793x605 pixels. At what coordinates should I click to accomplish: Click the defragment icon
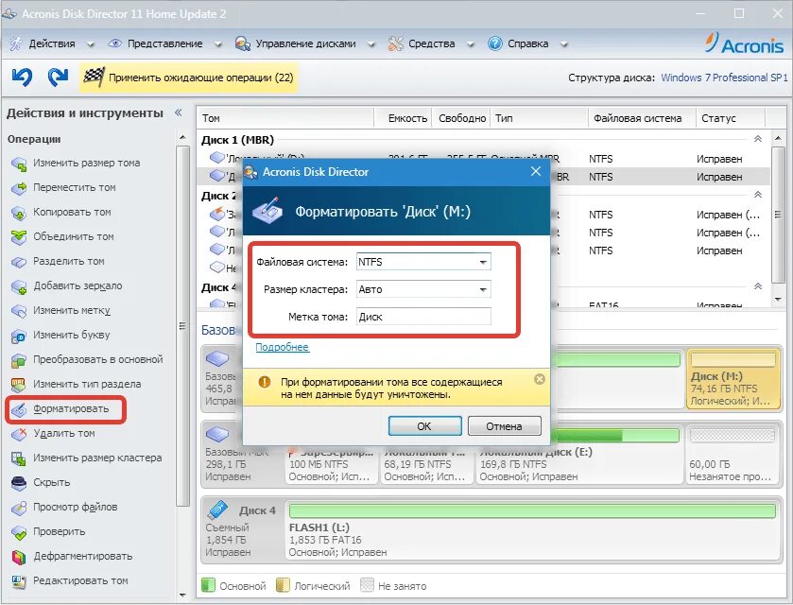tap(19, 557)
